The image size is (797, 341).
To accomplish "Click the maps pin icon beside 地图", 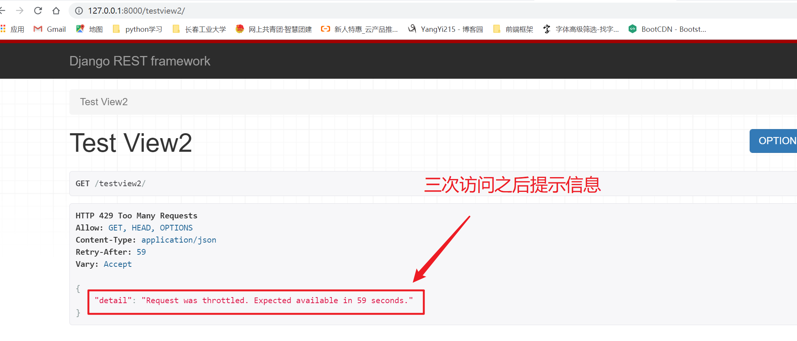I will coord(80,29).
